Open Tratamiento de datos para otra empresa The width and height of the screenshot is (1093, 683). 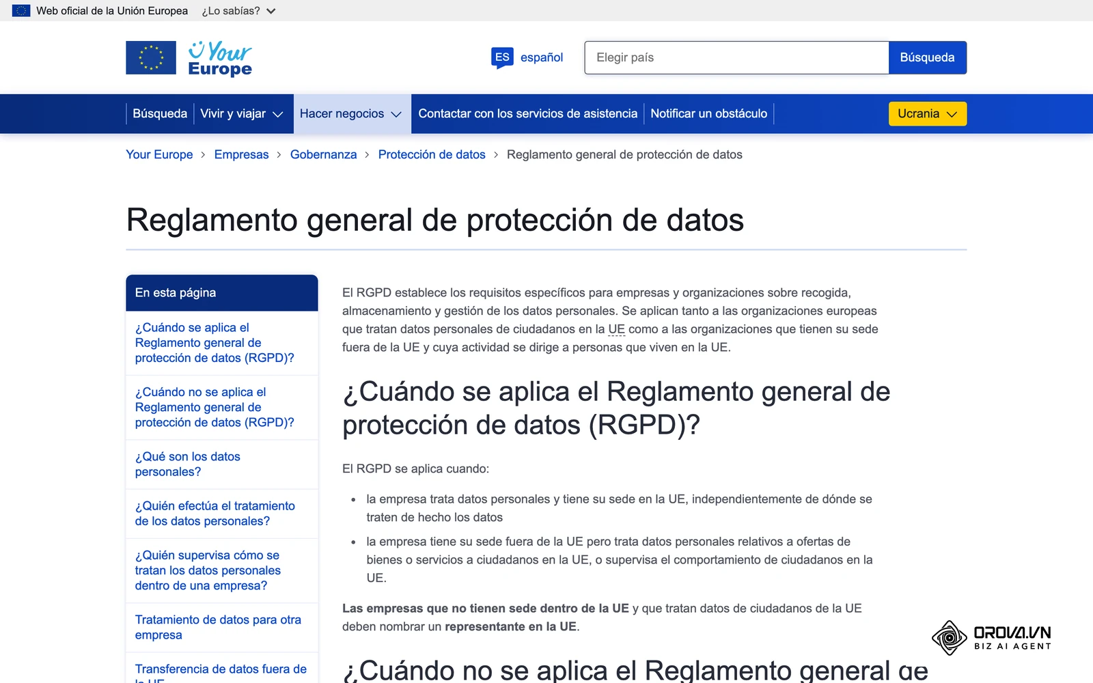coord(218,627)
